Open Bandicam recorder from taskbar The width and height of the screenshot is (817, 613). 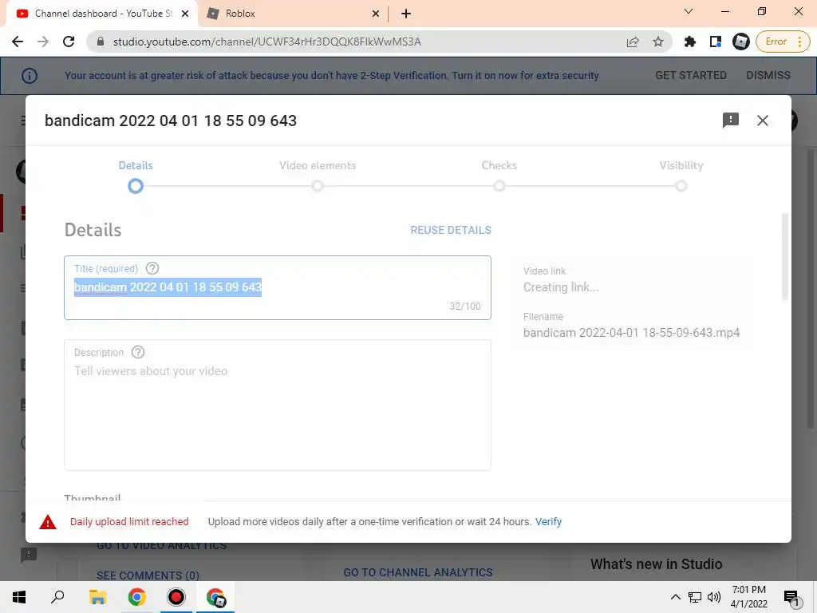coord(176,597)
